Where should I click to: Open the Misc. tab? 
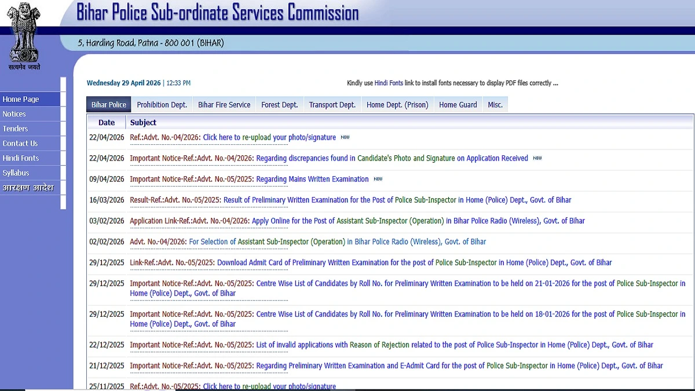[495, 105]
